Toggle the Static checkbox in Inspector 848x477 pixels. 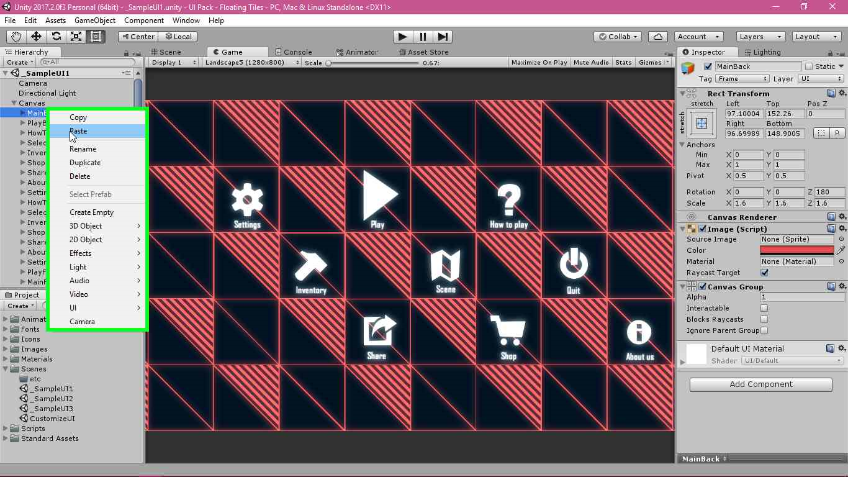810,66
